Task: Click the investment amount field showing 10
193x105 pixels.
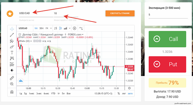Action: 66,14
